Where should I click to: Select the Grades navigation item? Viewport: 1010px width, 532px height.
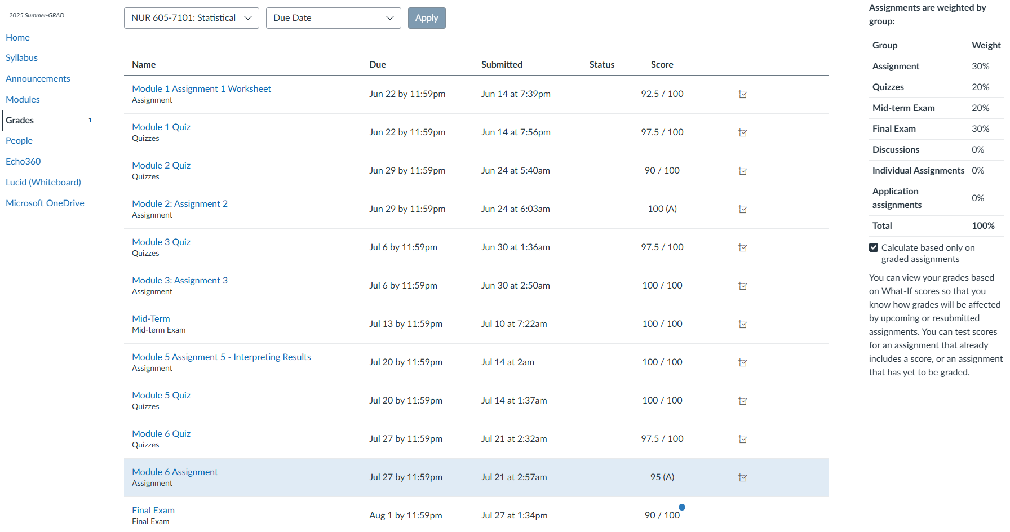coord(20,120)
